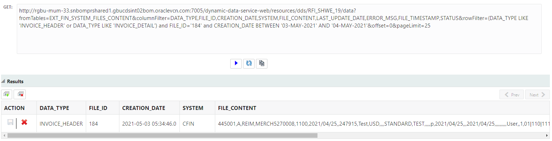Click the scrollbar right arrow
Screen dimensions: 552x141
click(547, 136)
